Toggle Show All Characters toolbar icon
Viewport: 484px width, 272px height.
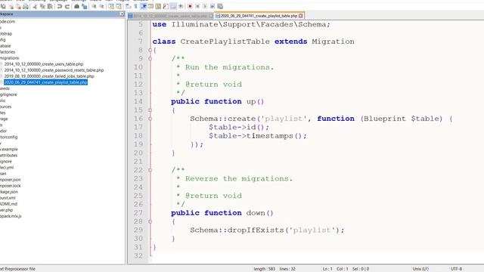[x=135, y=6]
